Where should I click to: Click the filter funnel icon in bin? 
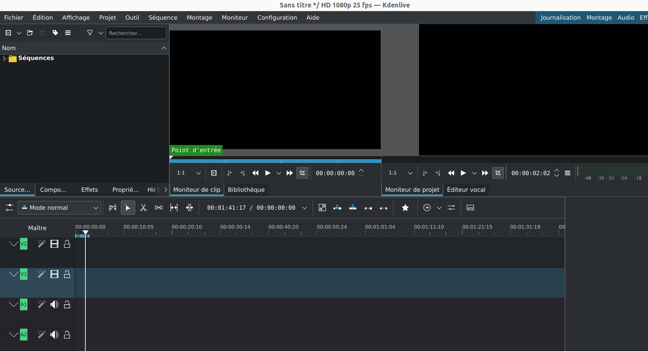(x=90, y=33)
